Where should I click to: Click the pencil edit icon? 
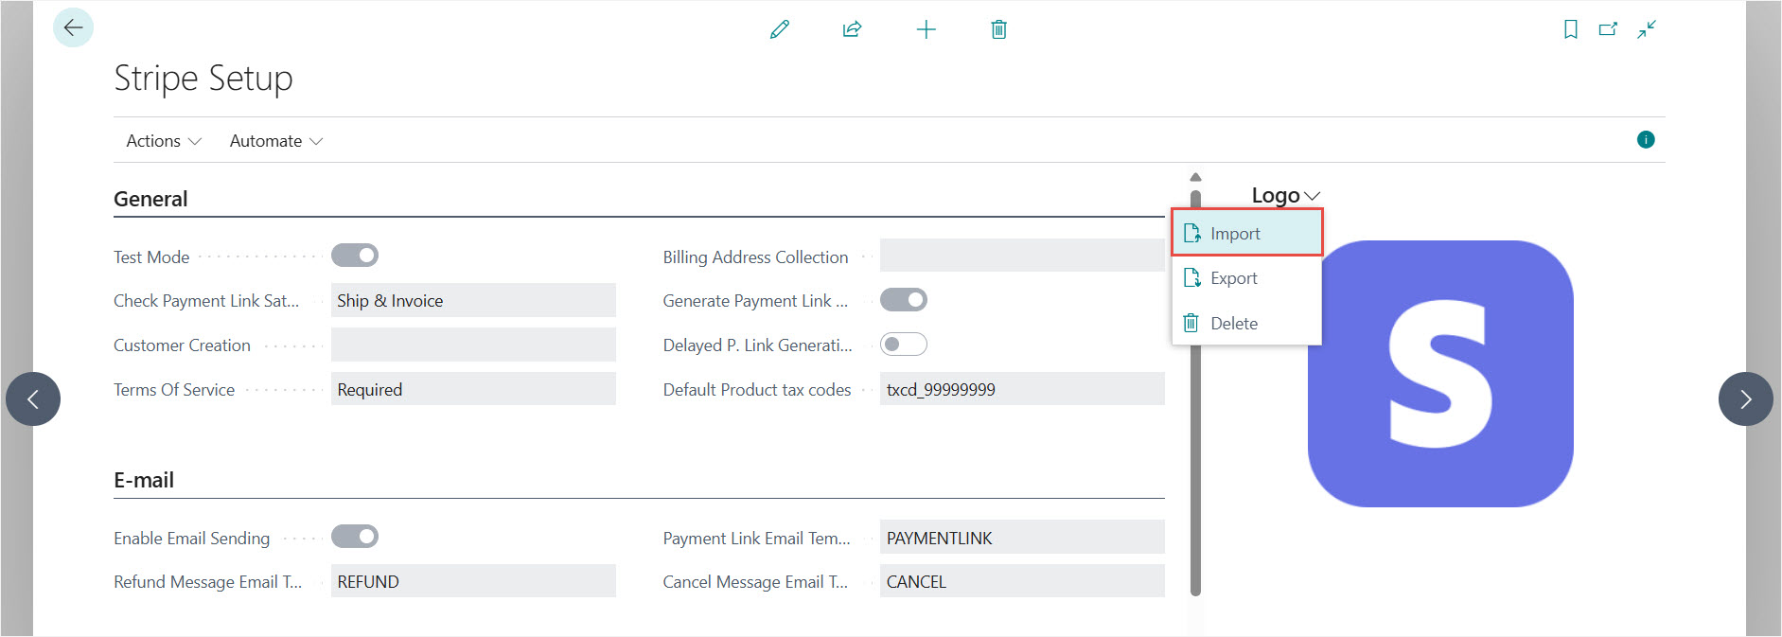[779, 29]
